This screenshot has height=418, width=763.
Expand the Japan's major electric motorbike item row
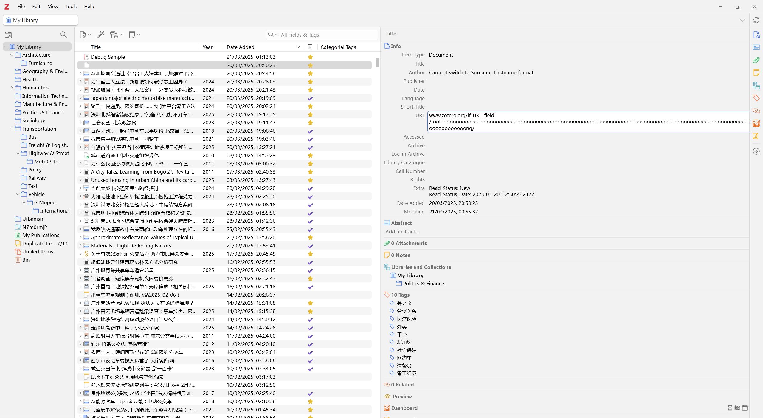[x=80, y=98]
